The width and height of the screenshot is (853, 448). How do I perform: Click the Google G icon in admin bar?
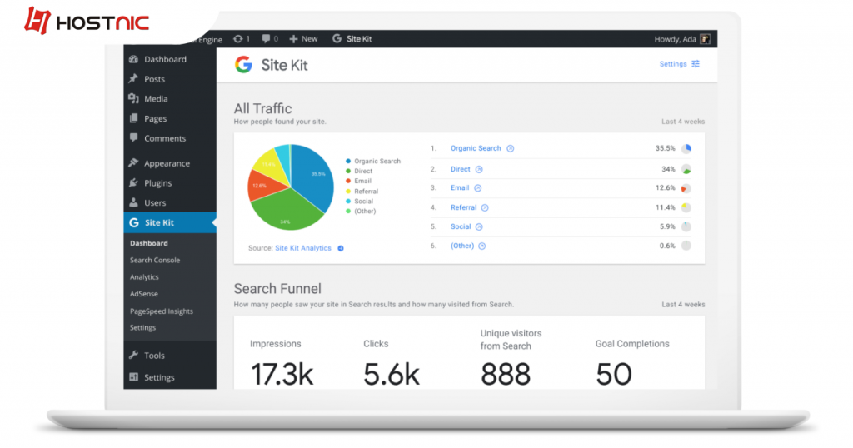coord(337,38)
